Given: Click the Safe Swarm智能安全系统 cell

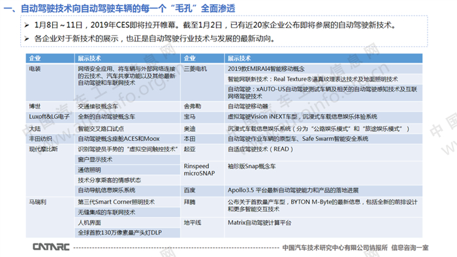Looking at the screenshot, I should point(324,139).
